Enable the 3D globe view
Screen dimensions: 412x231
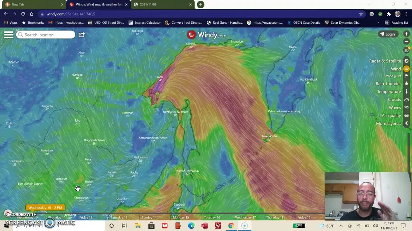406,50
